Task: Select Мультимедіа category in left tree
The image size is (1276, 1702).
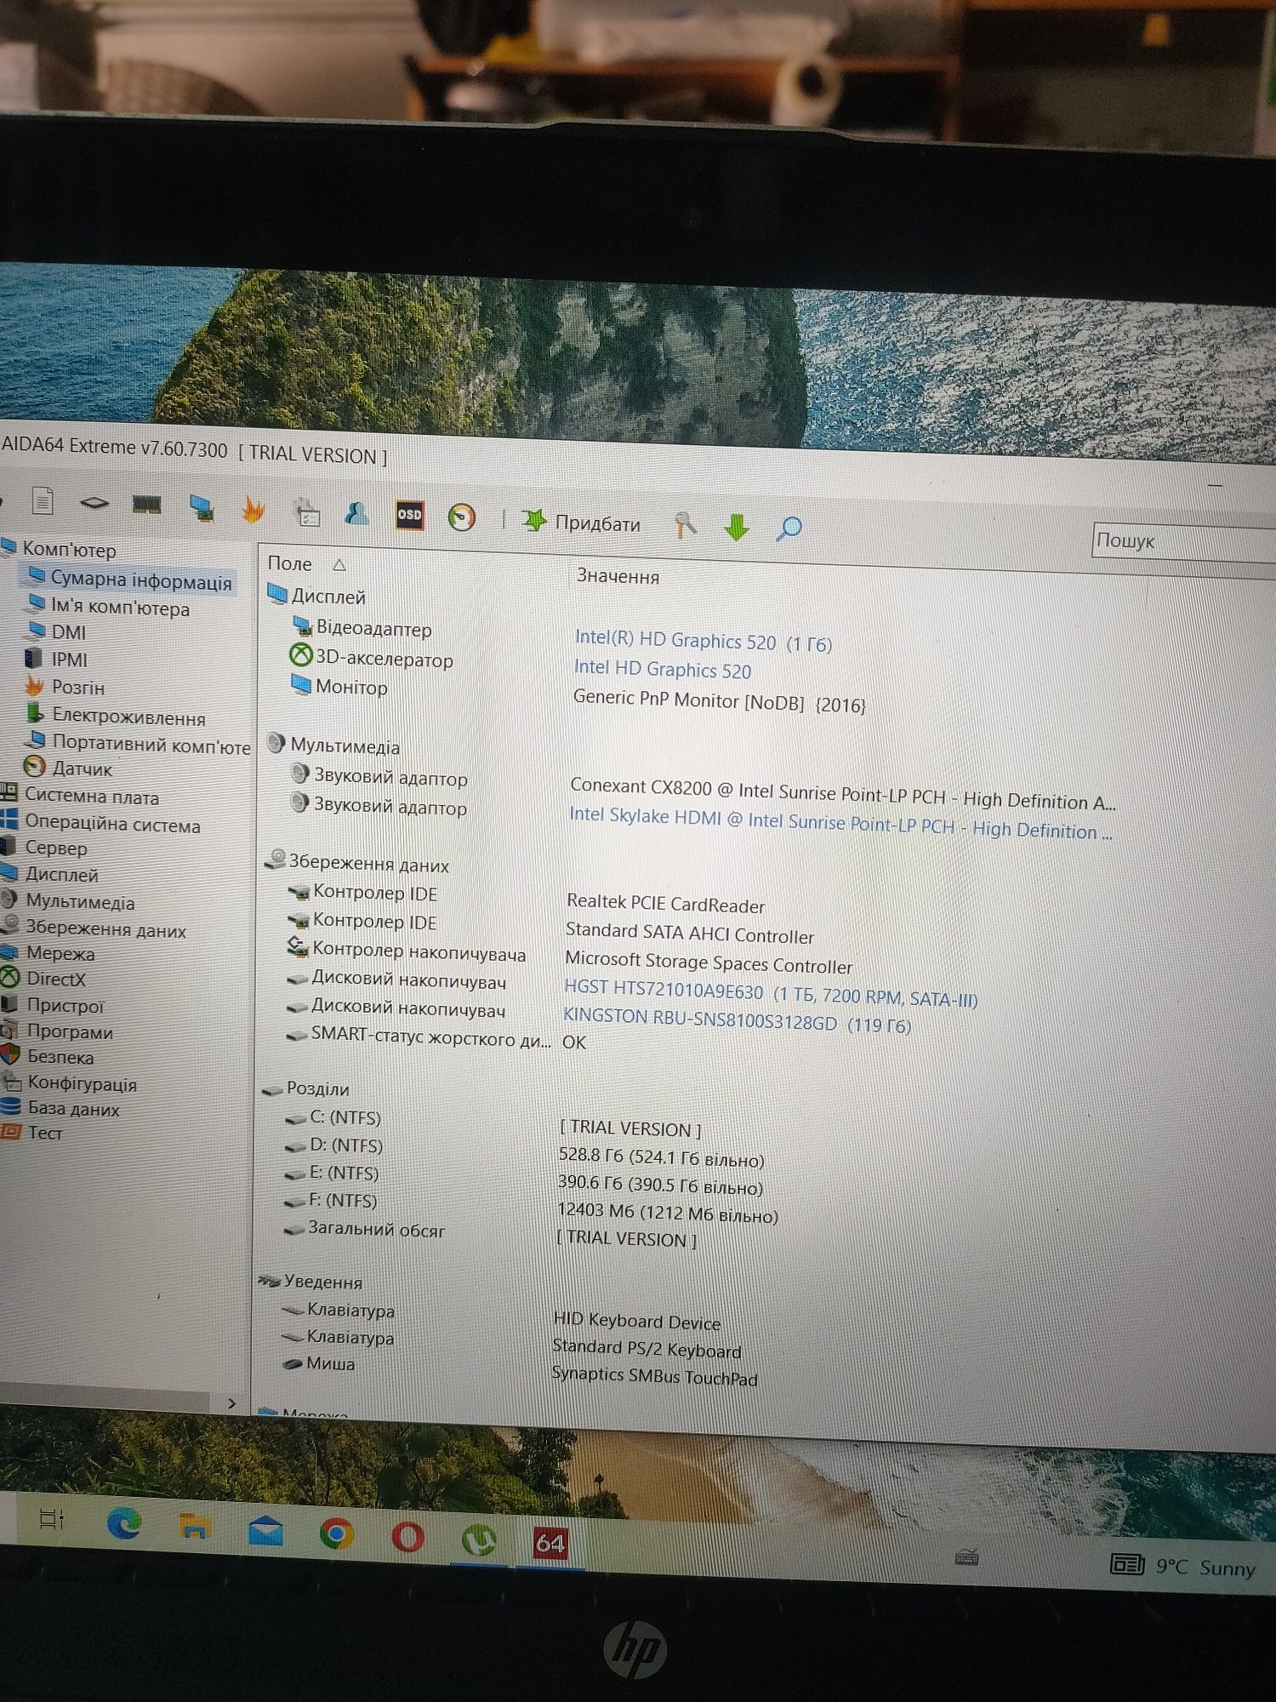Action: point(69,901)
